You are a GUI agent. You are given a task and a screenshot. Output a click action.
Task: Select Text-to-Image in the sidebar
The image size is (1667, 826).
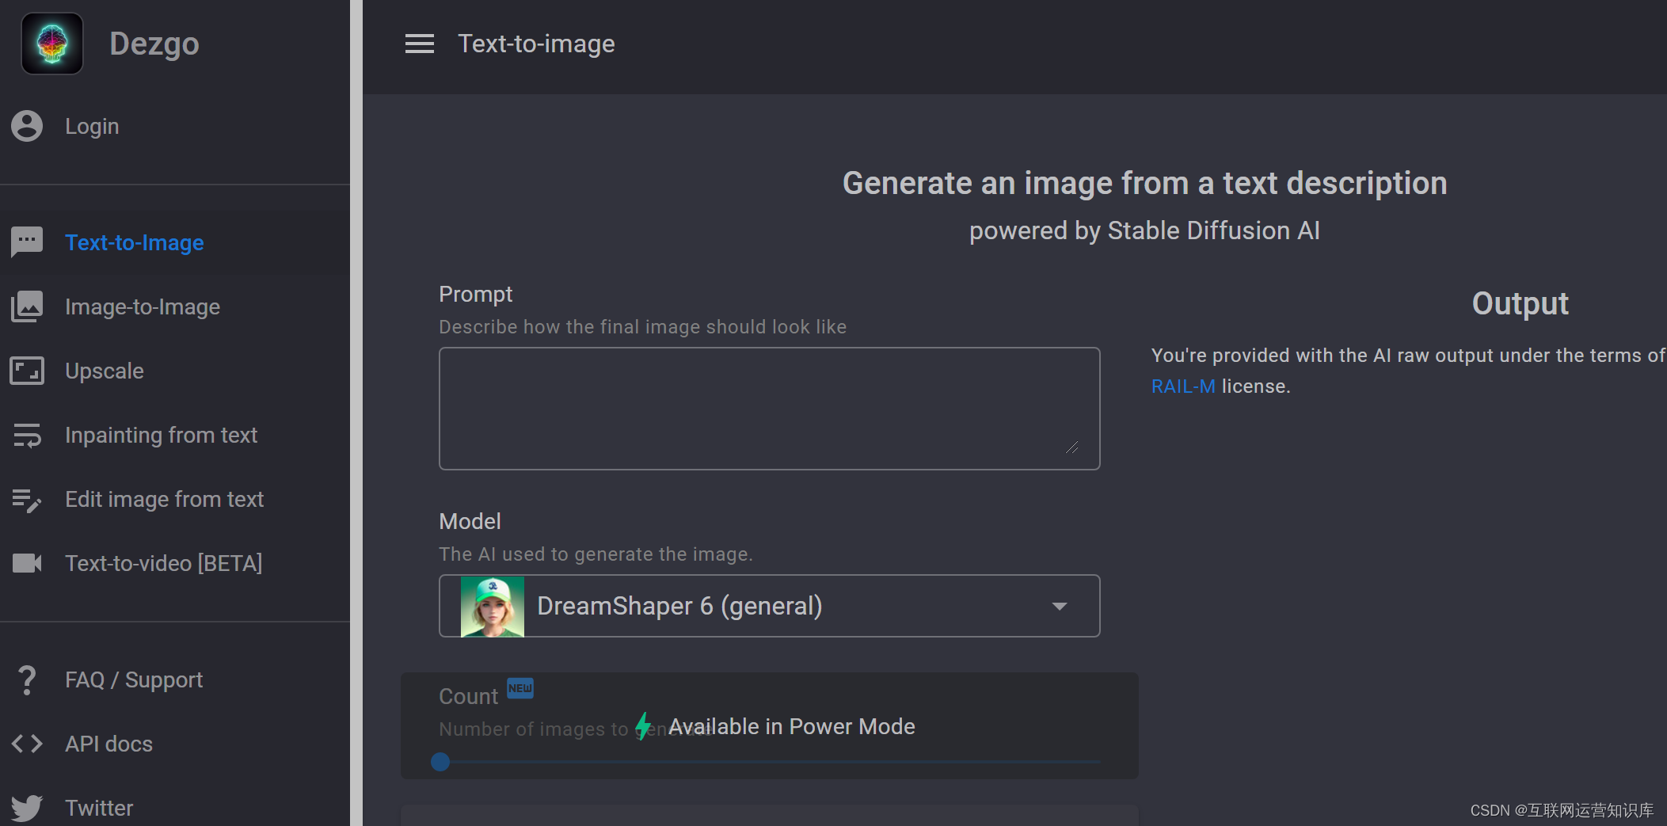point(175,242)
